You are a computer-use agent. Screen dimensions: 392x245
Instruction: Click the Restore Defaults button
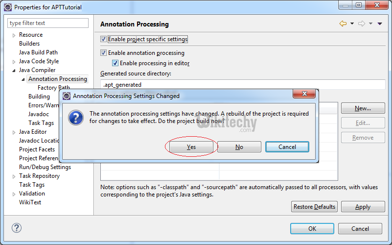[314, 207]
